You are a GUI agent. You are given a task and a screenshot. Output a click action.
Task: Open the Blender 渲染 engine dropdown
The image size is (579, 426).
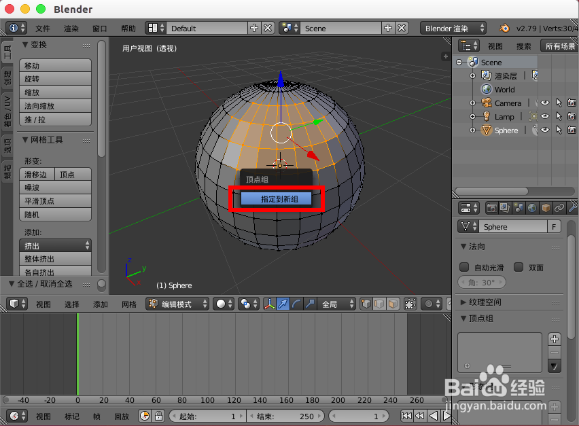tap(453, 28)
